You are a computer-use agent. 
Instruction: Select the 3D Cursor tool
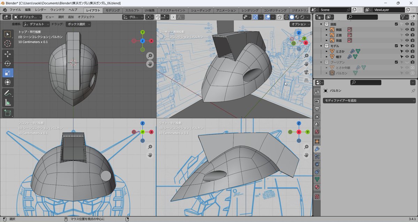(x=8, y=43)
